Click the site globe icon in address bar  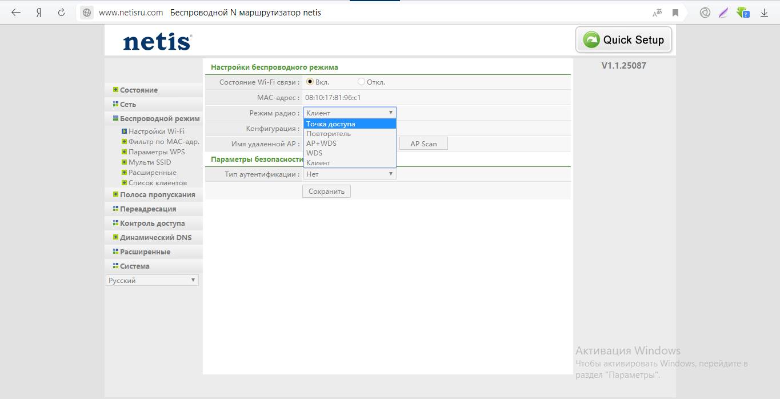87,13
